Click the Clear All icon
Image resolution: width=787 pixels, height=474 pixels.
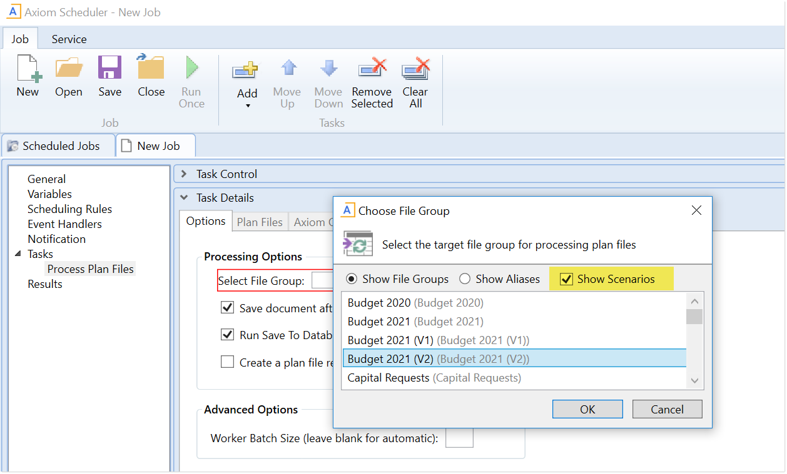point(415,69)
